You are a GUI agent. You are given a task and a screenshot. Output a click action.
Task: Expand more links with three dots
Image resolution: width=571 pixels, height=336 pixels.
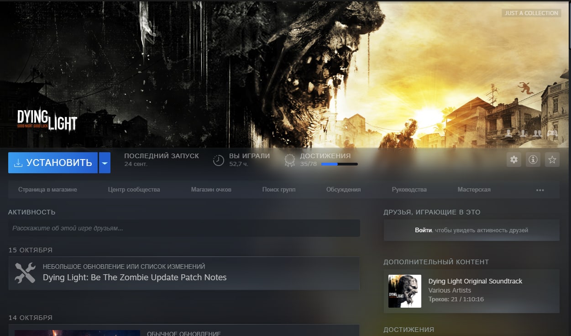point(540,190)
